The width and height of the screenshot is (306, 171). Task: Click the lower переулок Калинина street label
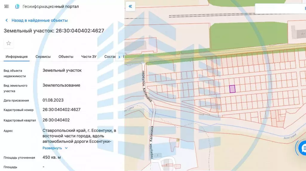coord(152,142)
